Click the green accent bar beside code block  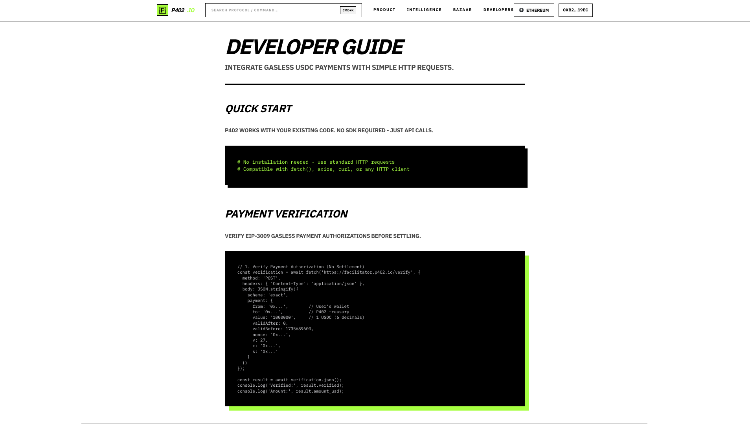pyautogui.click(x=527, y=334)
